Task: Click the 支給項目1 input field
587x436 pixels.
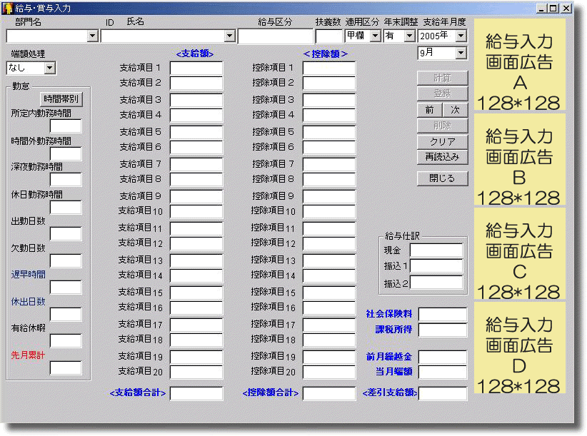Action: (196, 69)
